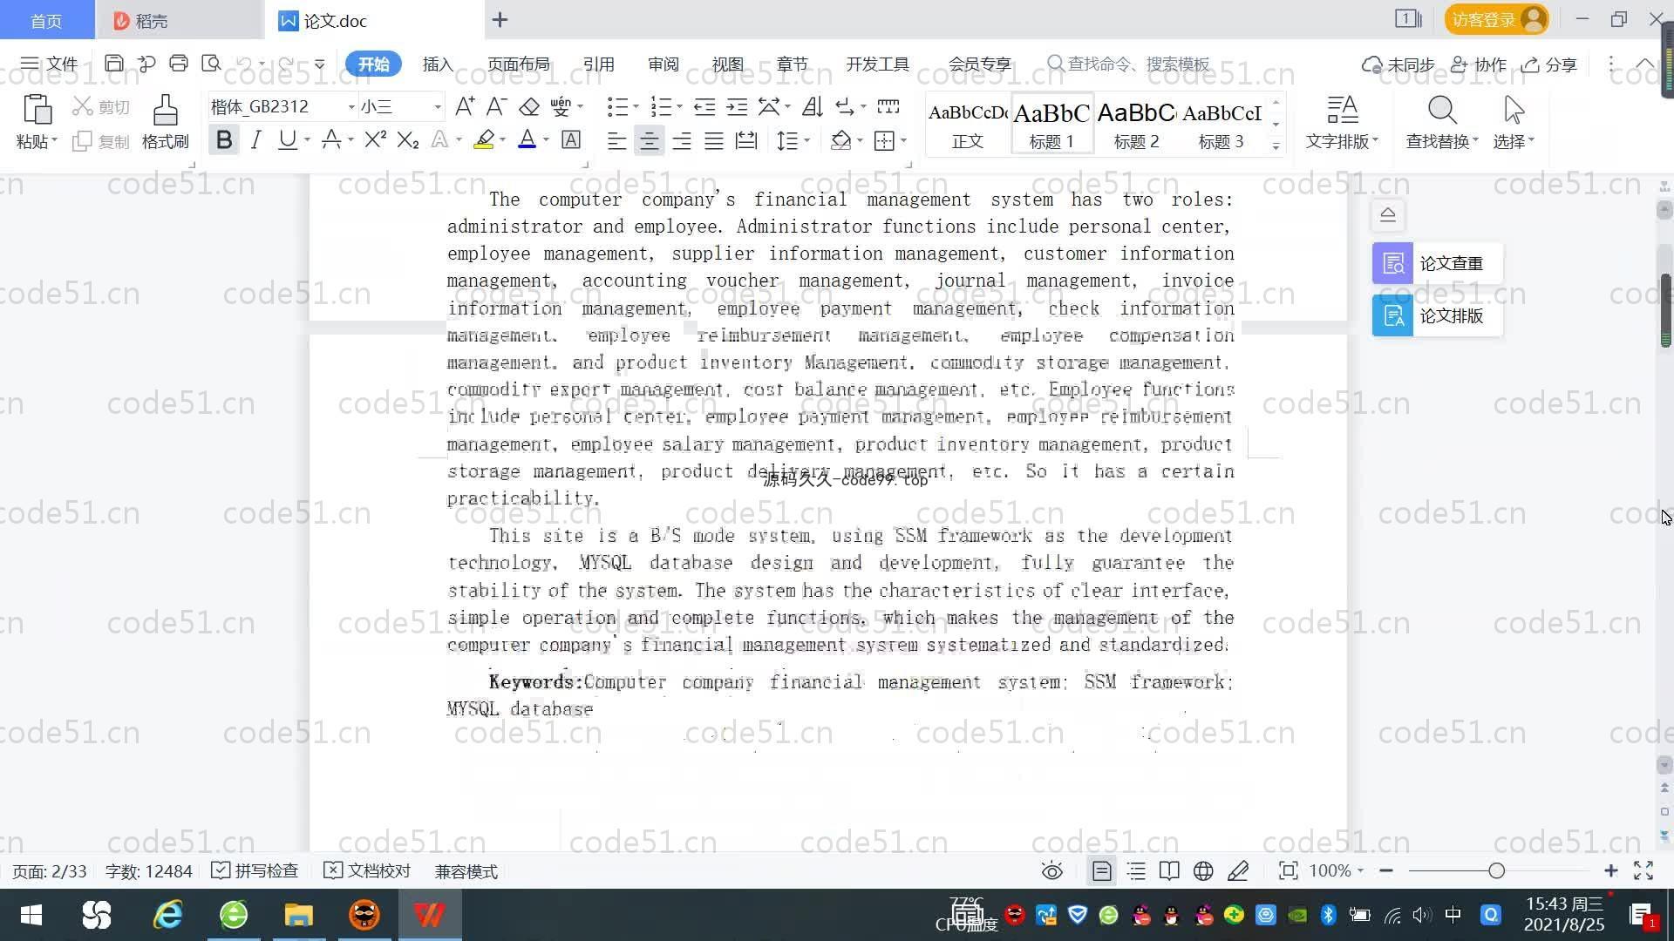Screen dimensions: 1674x941
Task: Apply superscript formatting
Action: point(375,139)
